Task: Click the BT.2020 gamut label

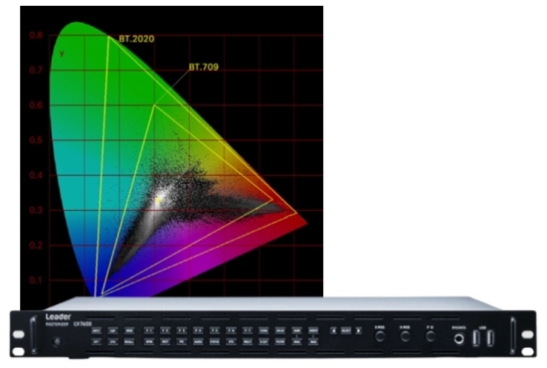Action: pyautogui.click(x=137, y=39)
